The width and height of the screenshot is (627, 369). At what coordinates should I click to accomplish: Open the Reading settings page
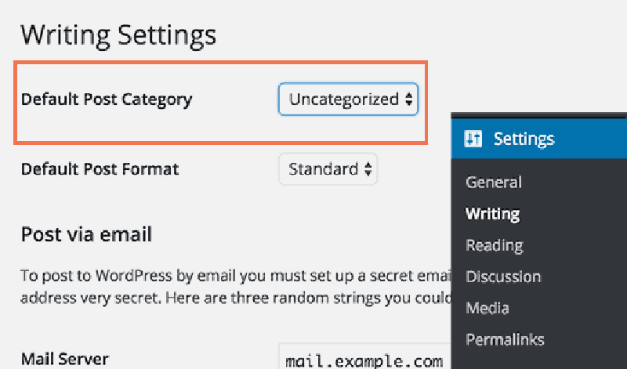tap(494, 245)
